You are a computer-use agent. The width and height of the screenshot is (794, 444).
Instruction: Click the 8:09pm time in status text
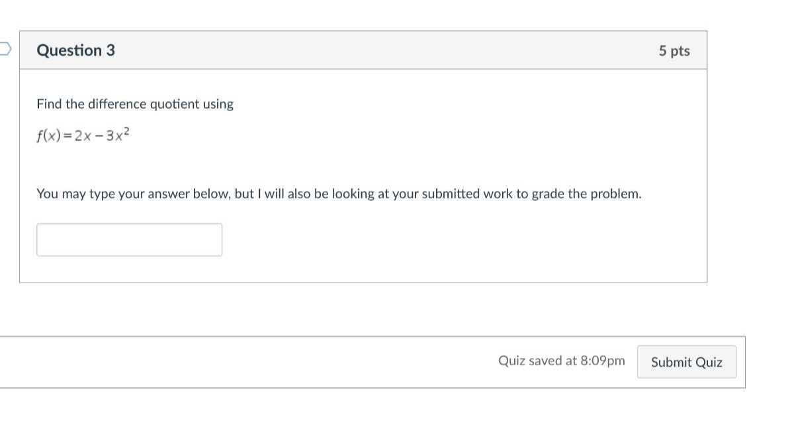click(602, 361)
